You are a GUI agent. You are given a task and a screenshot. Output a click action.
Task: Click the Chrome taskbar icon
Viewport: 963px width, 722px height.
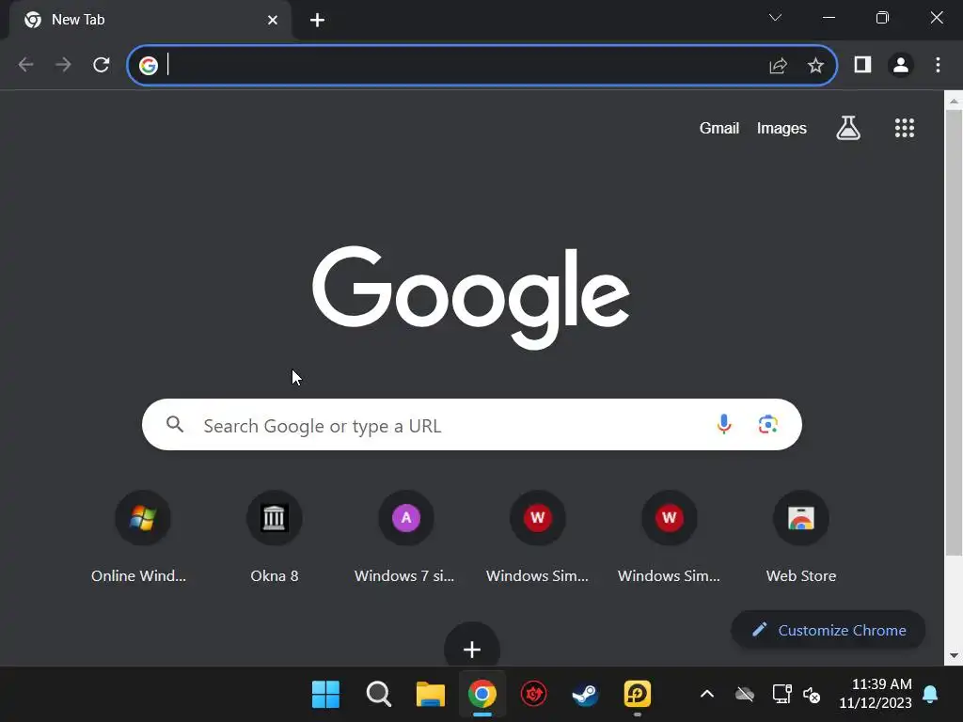(x=482, y=695)
